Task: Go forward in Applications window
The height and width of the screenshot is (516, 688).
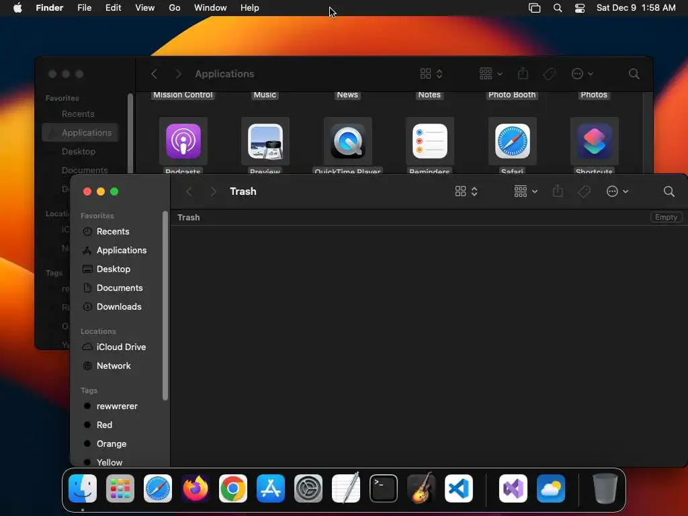Action: (178, 74)
